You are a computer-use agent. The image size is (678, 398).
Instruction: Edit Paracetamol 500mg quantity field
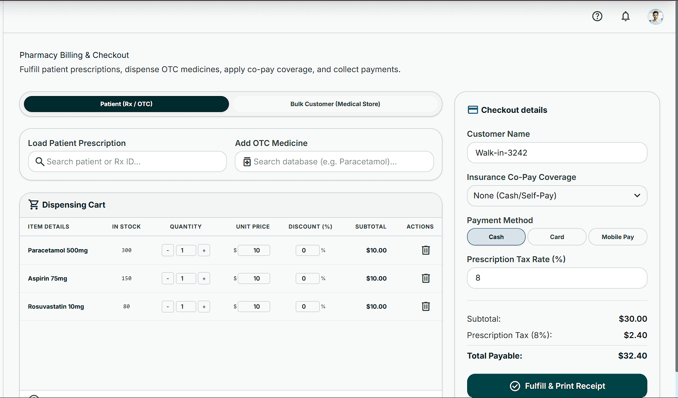186,250
